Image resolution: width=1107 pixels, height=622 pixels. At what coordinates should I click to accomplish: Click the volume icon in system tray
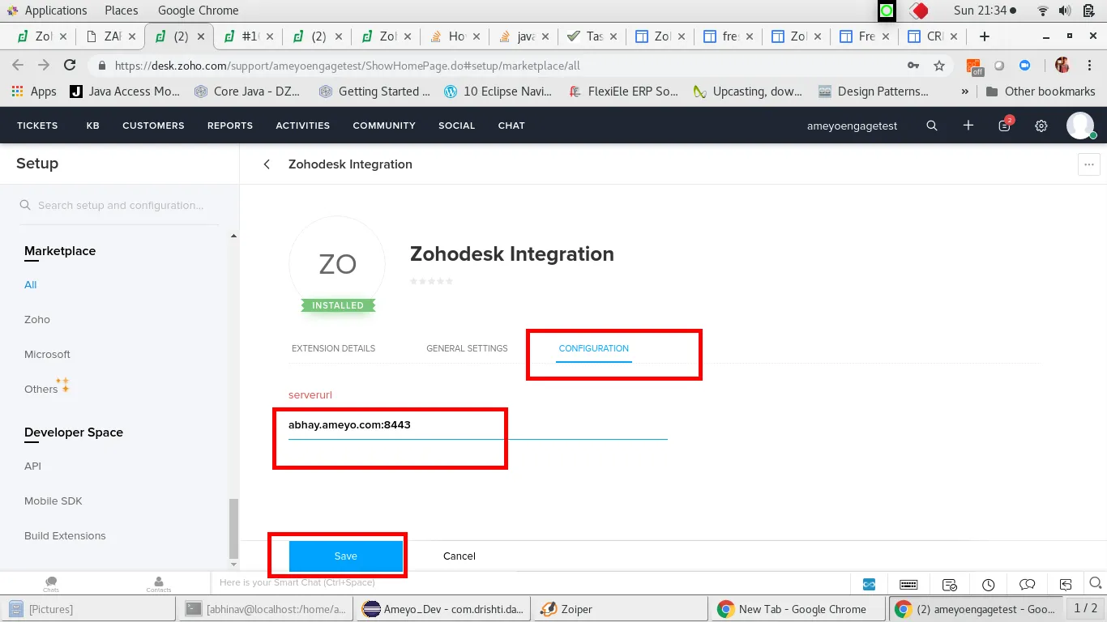(x=1065, y=11)
